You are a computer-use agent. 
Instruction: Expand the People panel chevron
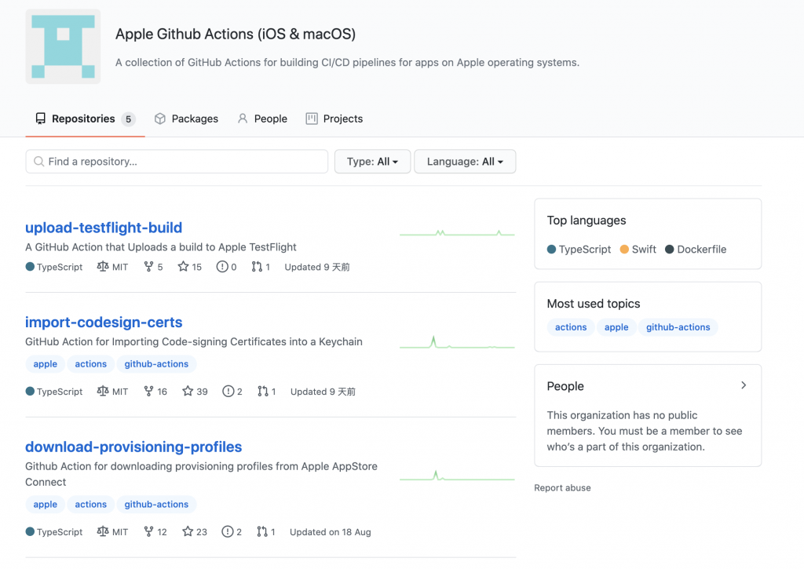[744, 385]
